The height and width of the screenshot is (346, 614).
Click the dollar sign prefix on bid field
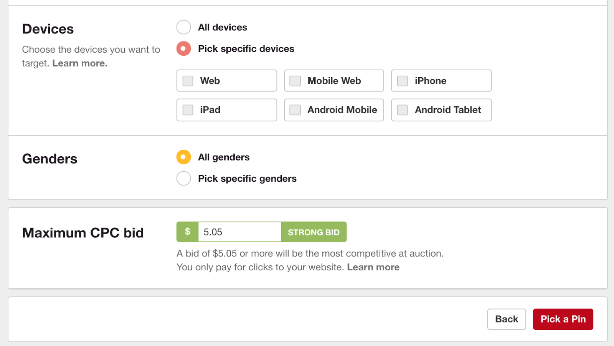(187, 232)
